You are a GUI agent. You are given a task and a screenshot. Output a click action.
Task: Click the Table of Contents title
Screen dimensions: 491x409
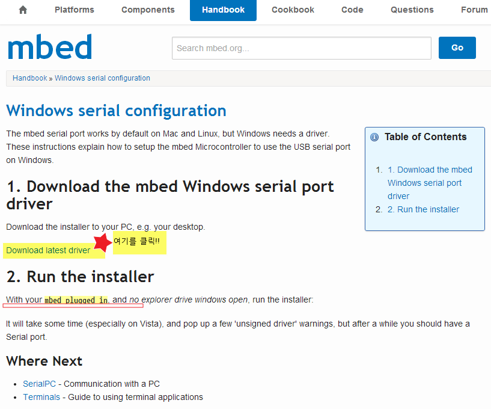(425, 137)
